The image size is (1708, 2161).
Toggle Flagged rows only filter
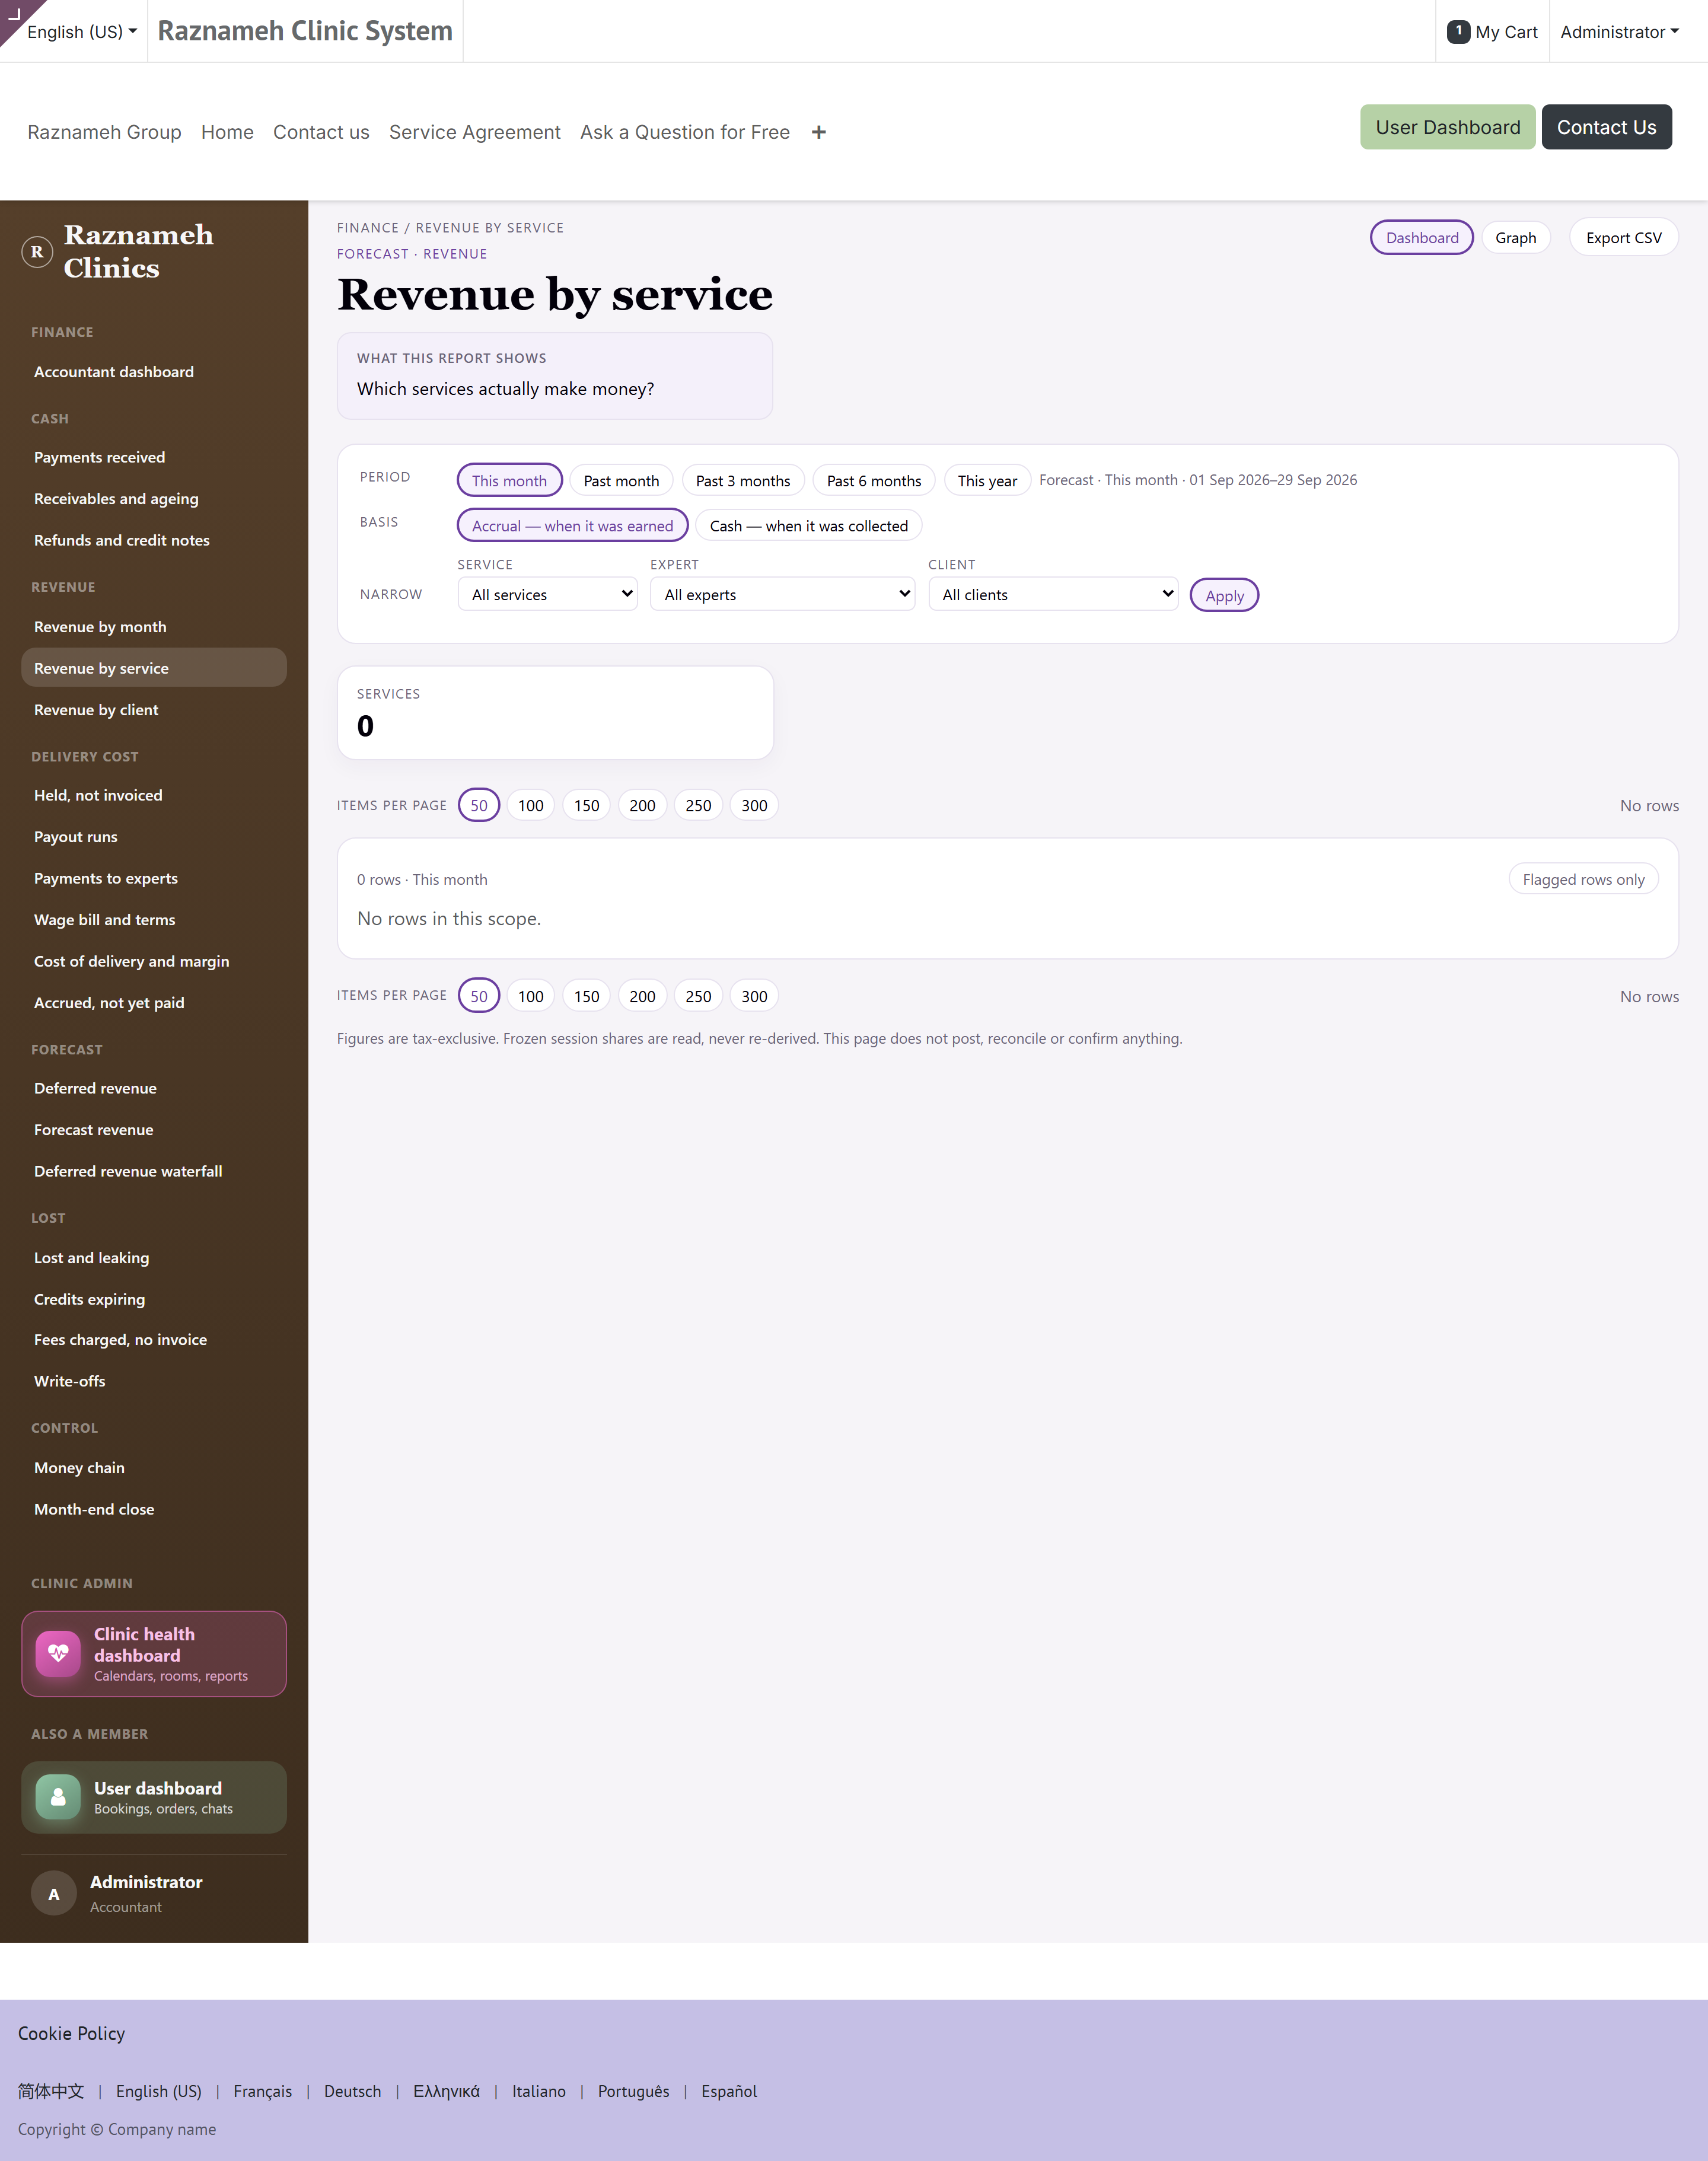coord(1583,879)
